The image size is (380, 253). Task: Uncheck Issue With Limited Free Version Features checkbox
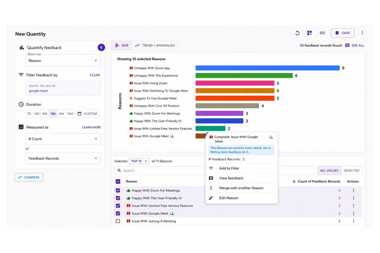(x=118, y=206)
